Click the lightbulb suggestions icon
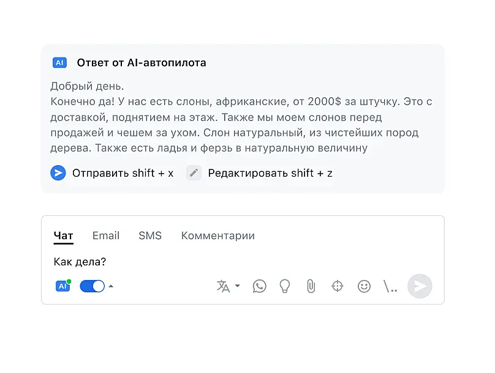Viewport: 495px width, 373px height. 284,286
